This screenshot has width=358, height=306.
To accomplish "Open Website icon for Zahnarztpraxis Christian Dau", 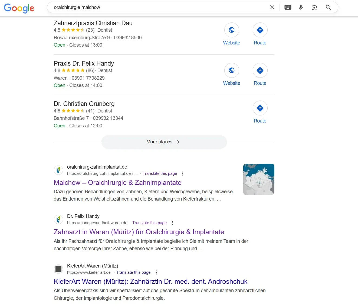I will click(232, 30).
